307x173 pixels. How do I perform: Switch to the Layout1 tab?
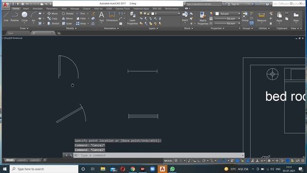coord(22,160)
